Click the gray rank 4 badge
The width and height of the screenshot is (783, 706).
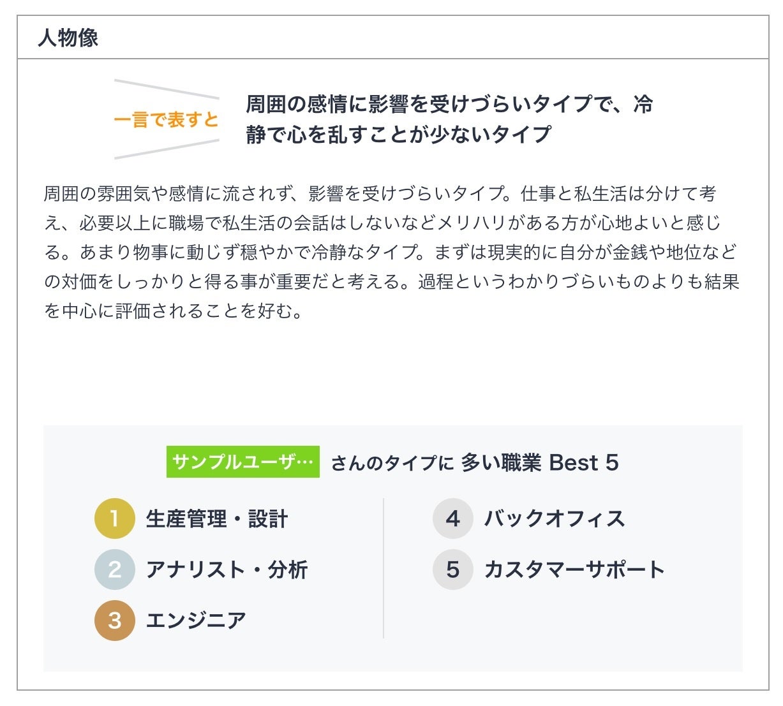point(452,518)
